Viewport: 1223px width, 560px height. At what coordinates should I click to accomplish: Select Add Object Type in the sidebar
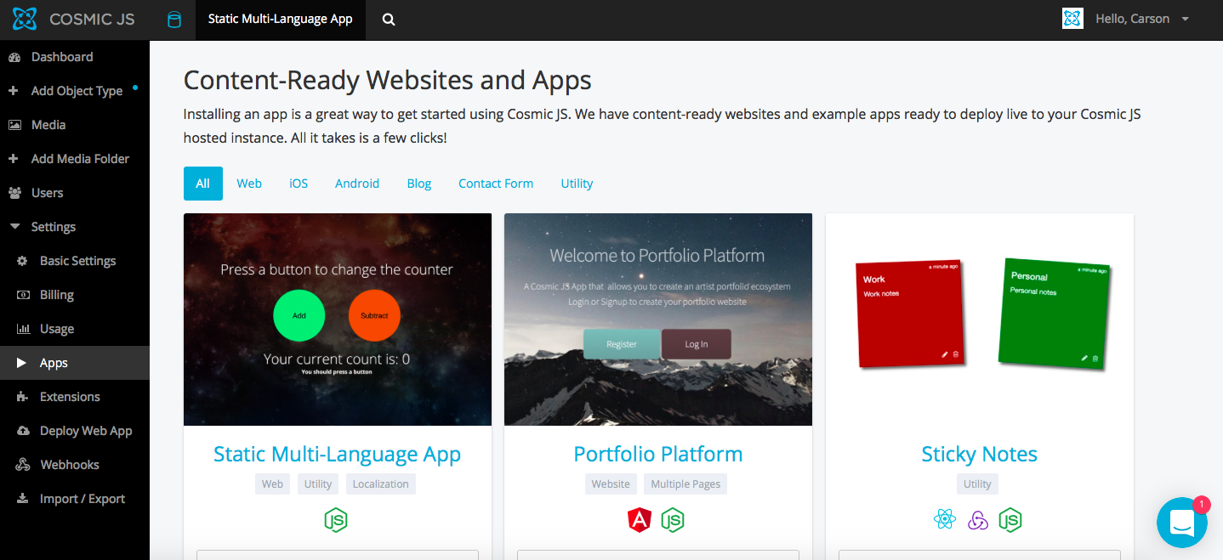point(77,91)
